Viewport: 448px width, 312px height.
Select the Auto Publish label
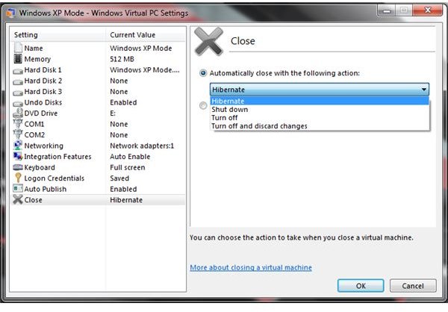point(45,190)
